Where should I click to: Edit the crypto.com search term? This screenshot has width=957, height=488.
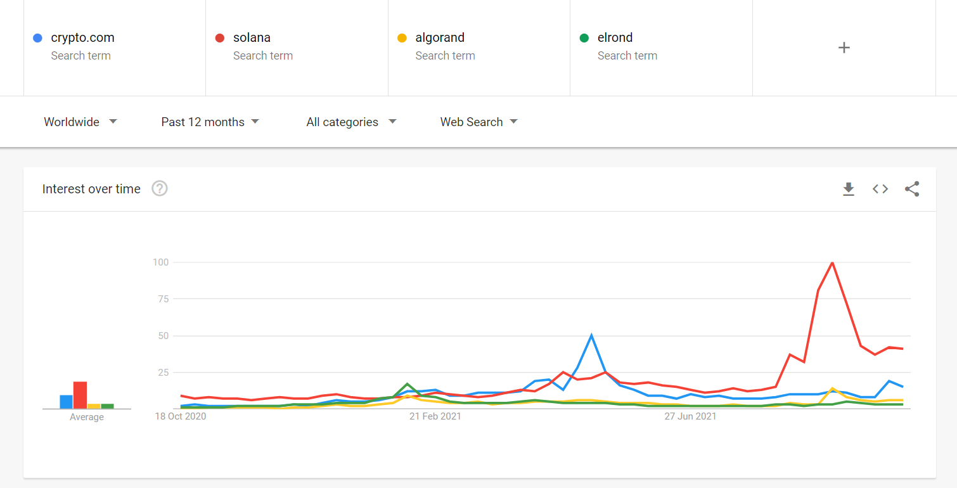pos(115,48)
